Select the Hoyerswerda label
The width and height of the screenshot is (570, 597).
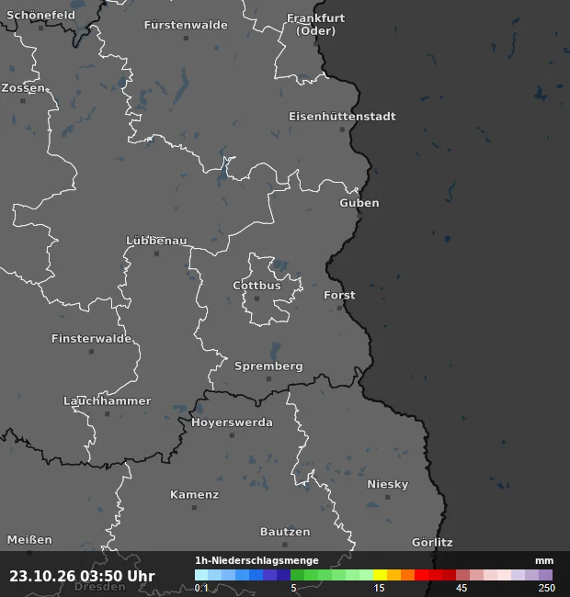click(232, 422)
